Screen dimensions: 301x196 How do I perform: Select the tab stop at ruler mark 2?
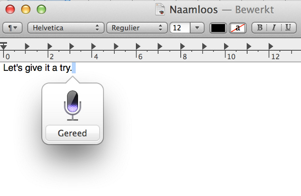(50, 46)
